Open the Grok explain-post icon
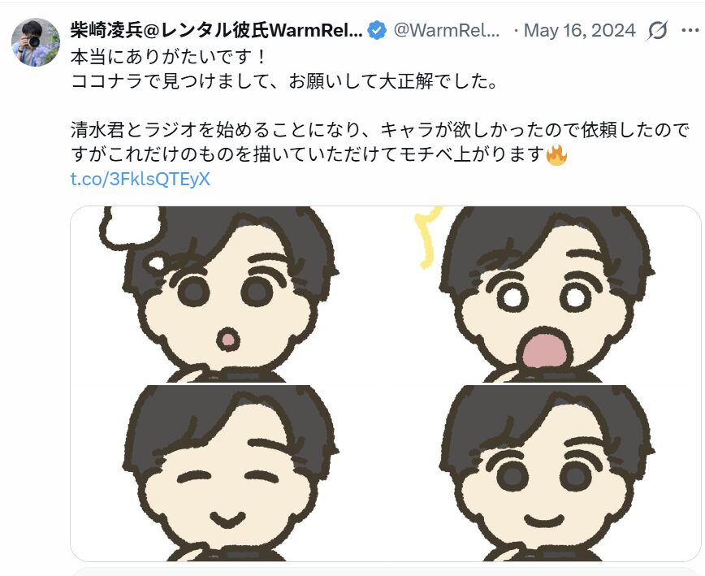Image resolution: width=705 pixels, height=576 pixels. (x=657, y=31)
